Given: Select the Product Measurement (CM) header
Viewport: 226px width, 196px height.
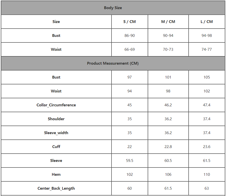Looking at the screenshot, I should click(x=113, y=63).
